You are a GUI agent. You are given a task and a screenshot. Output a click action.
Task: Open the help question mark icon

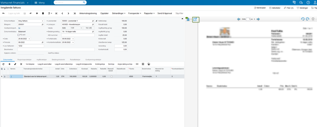pos(308,3)
